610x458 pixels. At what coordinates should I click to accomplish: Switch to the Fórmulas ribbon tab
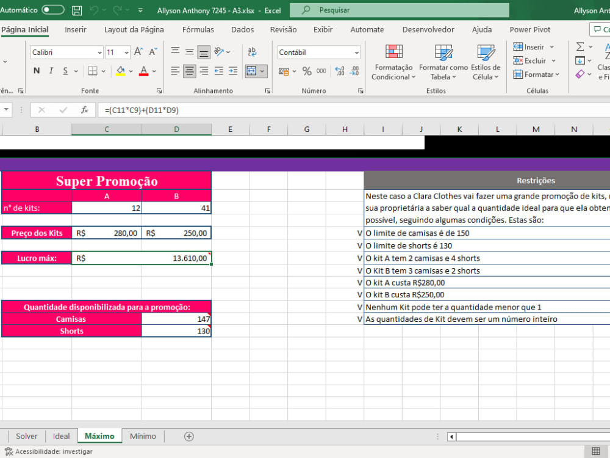click(x=198, y=29)
